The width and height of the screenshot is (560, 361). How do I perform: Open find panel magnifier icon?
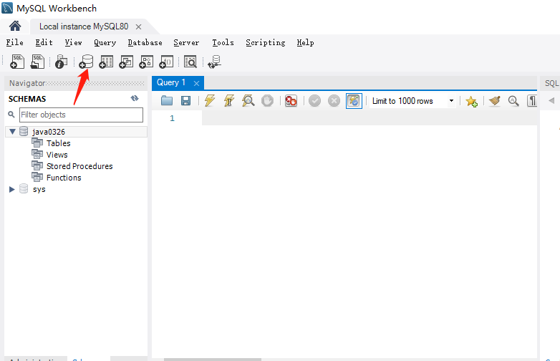point(513,101)
